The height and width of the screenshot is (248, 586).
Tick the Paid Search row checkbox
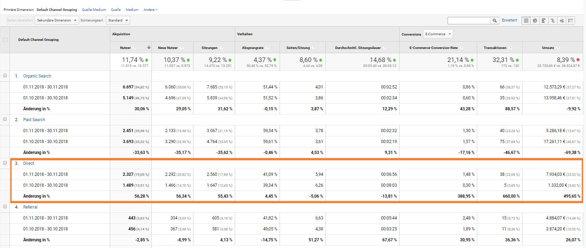pos(5,119)
